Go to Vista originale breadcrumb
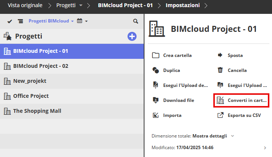This screenshot has height=157, width=272. click(25, 6)
